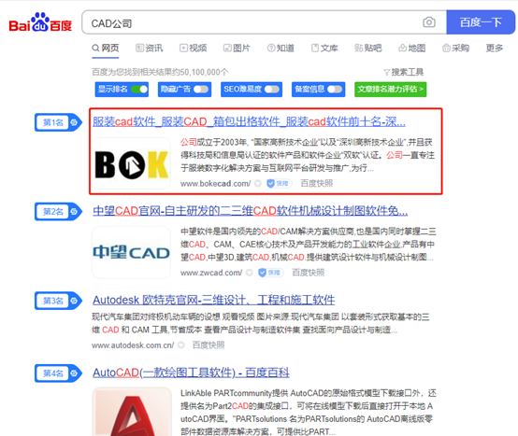This screenshot has height=436, width=518.
Task: Expand dropdown arrow after www.zwcad.com/
Action: pyautogui.click(x=250, y=273)
